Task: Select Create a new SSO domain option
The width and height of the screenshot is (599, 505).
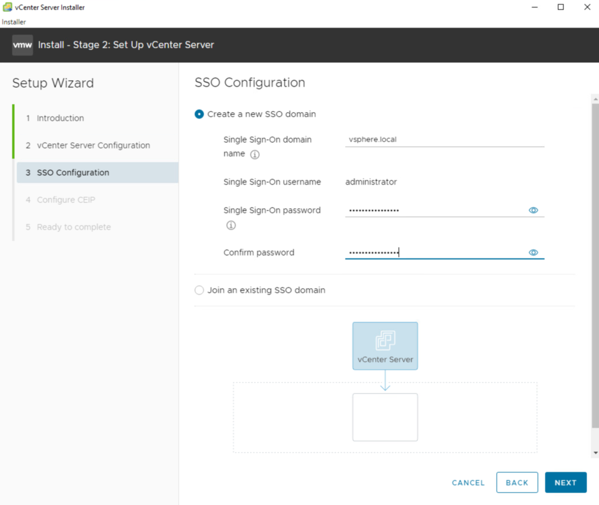Action: point(199,115)
